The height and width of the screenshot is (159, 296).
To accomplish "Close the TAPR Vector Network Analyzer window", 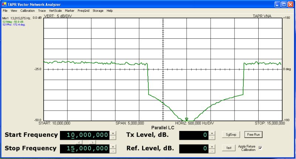I will pyautogui.click(x=290, y=4).
